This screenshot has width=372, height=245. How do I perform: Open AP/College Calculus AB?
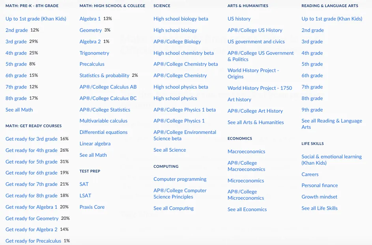pos(108,87)
